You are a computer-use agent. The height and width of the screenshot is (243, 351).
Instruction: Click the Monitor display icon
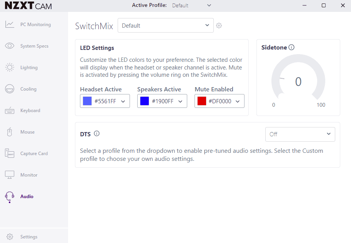[x=10, y=175]
